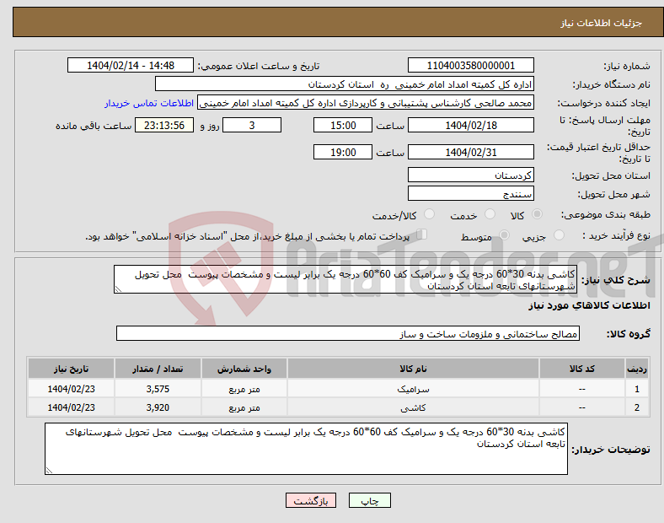Image resolution: width=664 pixels, height=523 pixels.
Task: Click the deadline time field 15:00
Action: click(x=343, y=125)
